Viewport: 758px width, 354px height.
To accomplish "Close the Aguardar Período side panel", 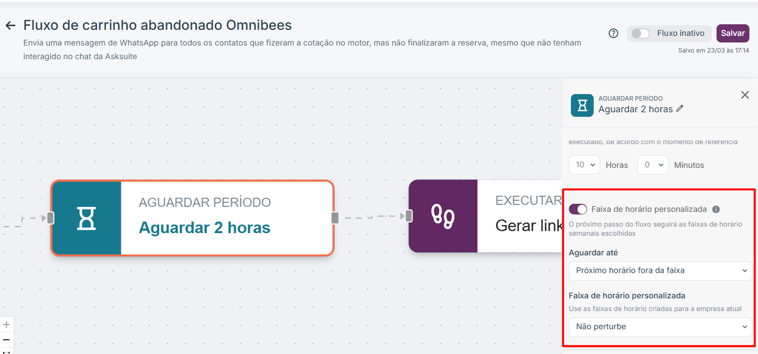I will pos(745,95).
